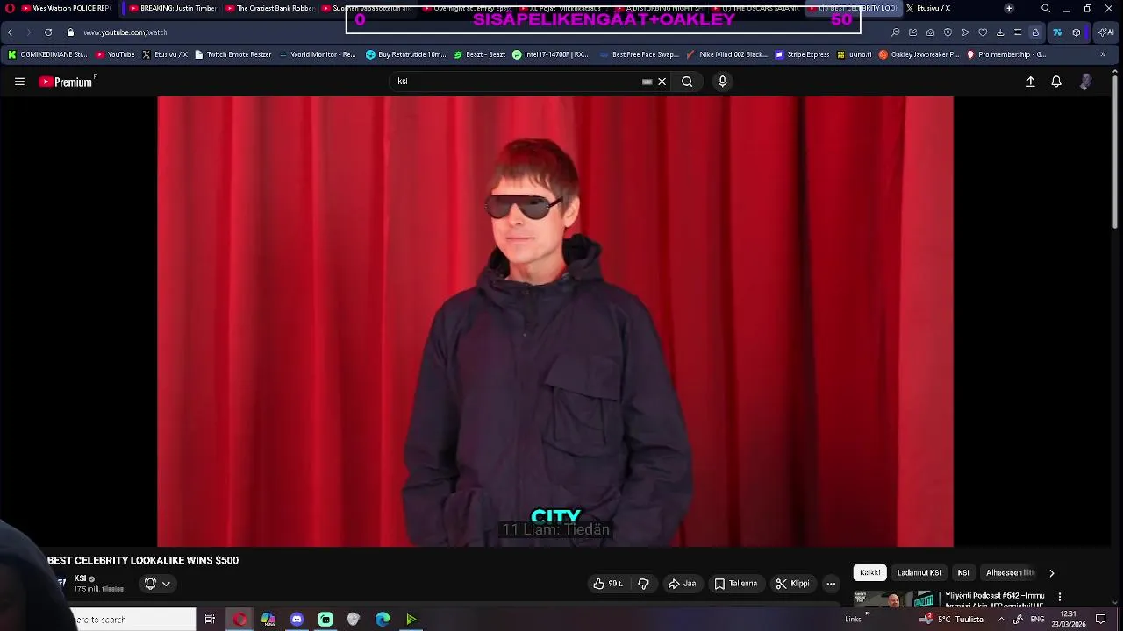The height and width of the screenshot is (631, 1123).
Task: Open the weather widget '5°C Tuulista'
Action: pos(953,620)
